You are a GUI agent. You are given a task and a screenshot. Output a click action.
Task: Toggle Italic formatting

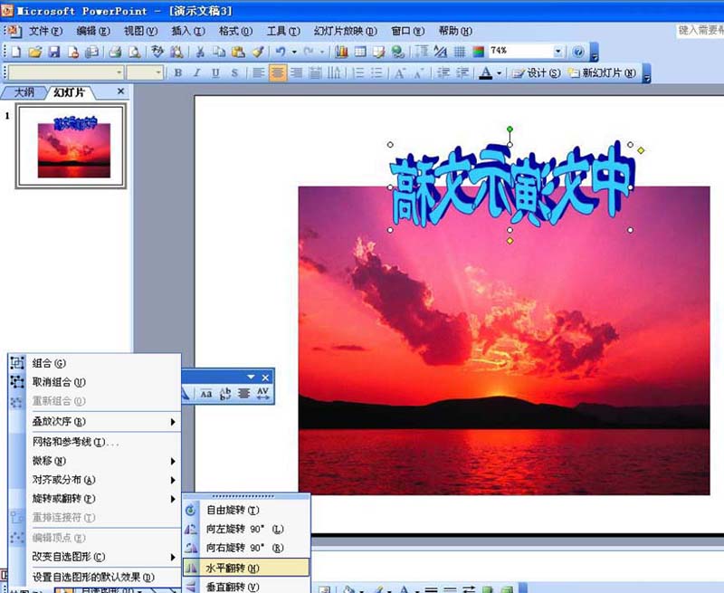(196, 73)
